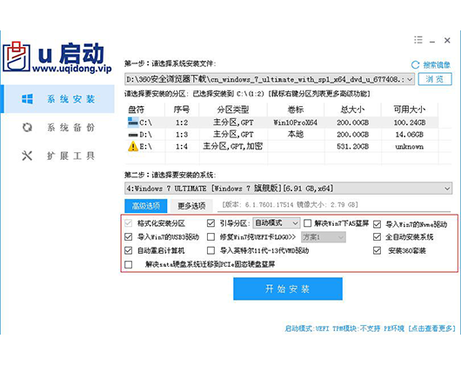Screen dimensions: 461x365
Task: Minimize the u启动 window
Action: pyautogui.click(x=432, y=41)
